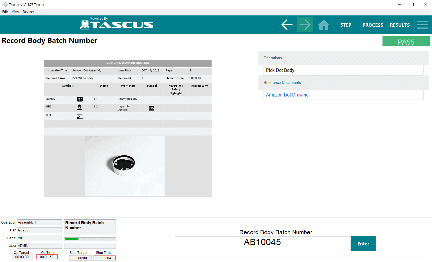Click the Standard Work Instruction title bar
The image size is (432, 262).
(x=128, y=63)
